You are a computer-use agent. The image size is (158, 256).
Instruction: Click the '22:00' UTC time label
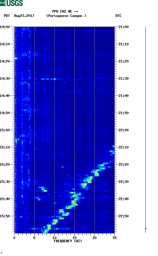pyautogui.click(x=124, y=130)
